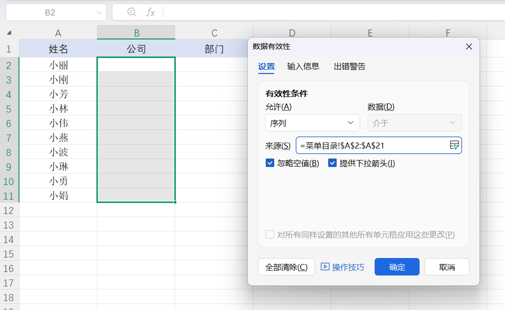Viewport: 505px width, 310px height.
Task: Click the select-all triangle at sheet corner
Action: click(9, 31)
